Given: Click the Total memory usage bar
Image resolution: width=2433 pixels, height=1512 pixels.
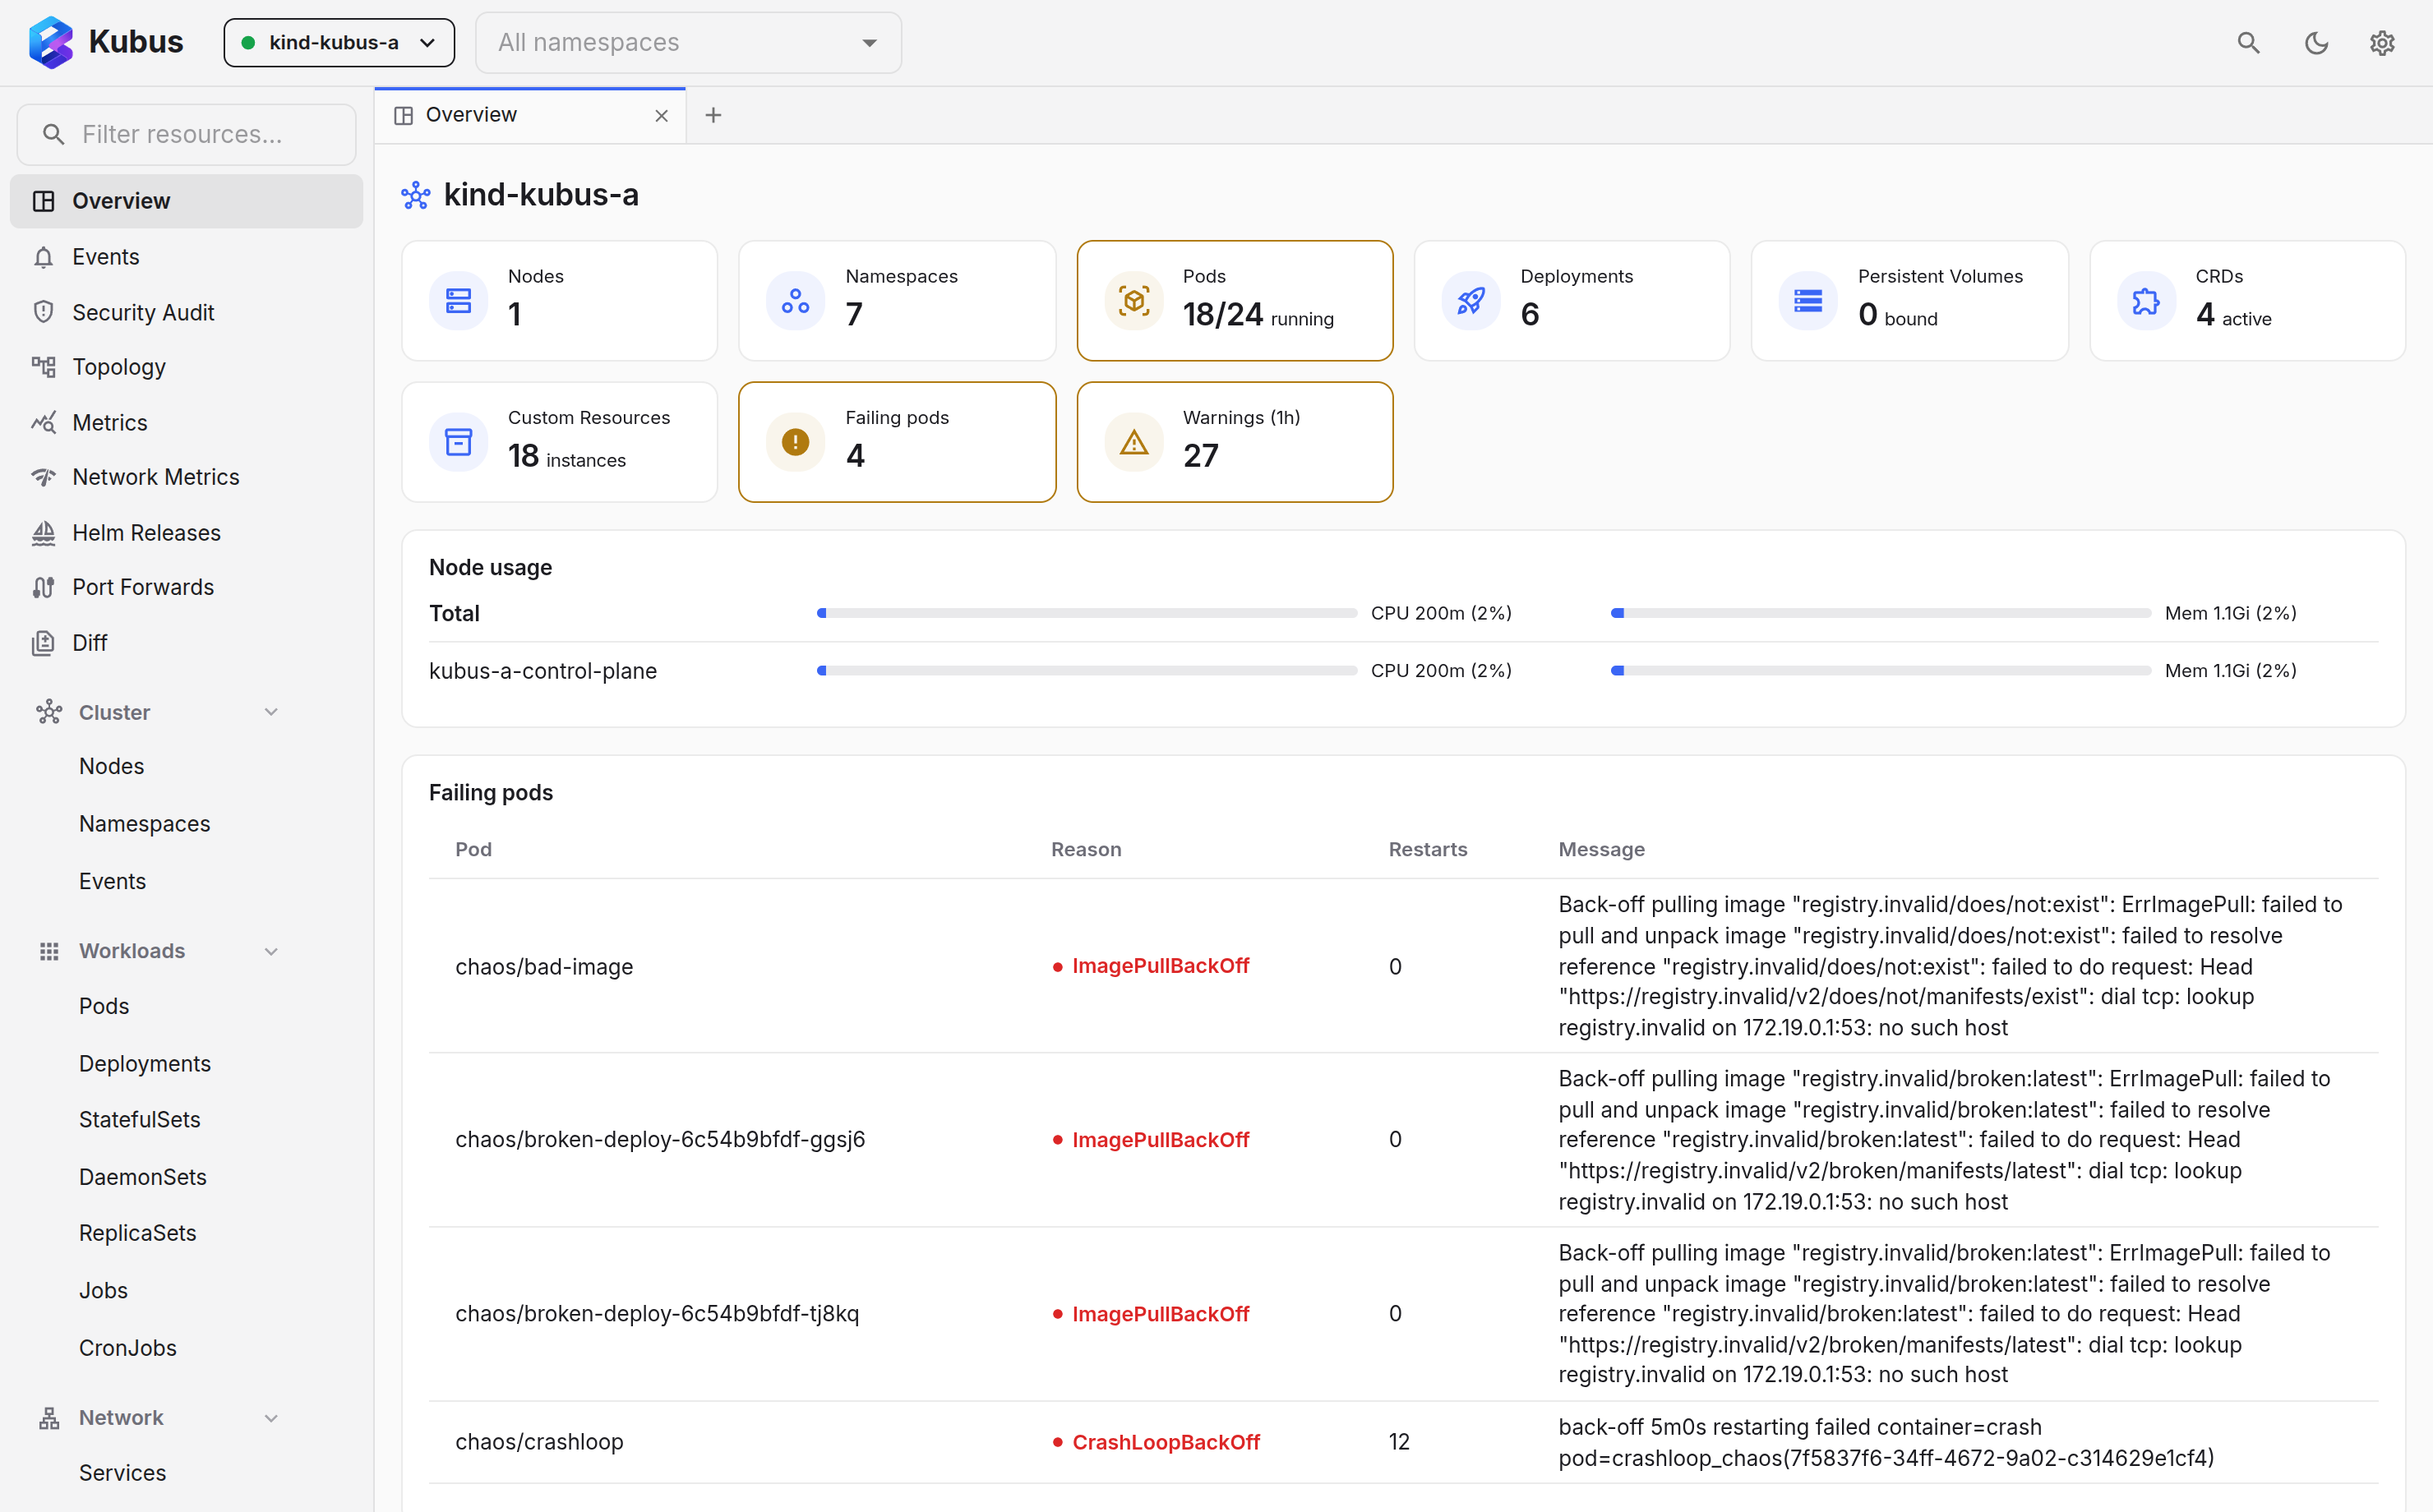Looking at the screenshot, I should (1881, 613).
